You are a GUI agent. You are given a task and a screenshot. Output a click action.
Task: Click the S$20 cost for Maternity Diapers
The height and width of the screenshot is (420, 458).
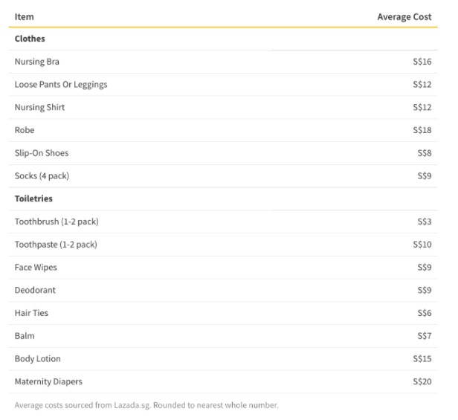click(422, 381)
